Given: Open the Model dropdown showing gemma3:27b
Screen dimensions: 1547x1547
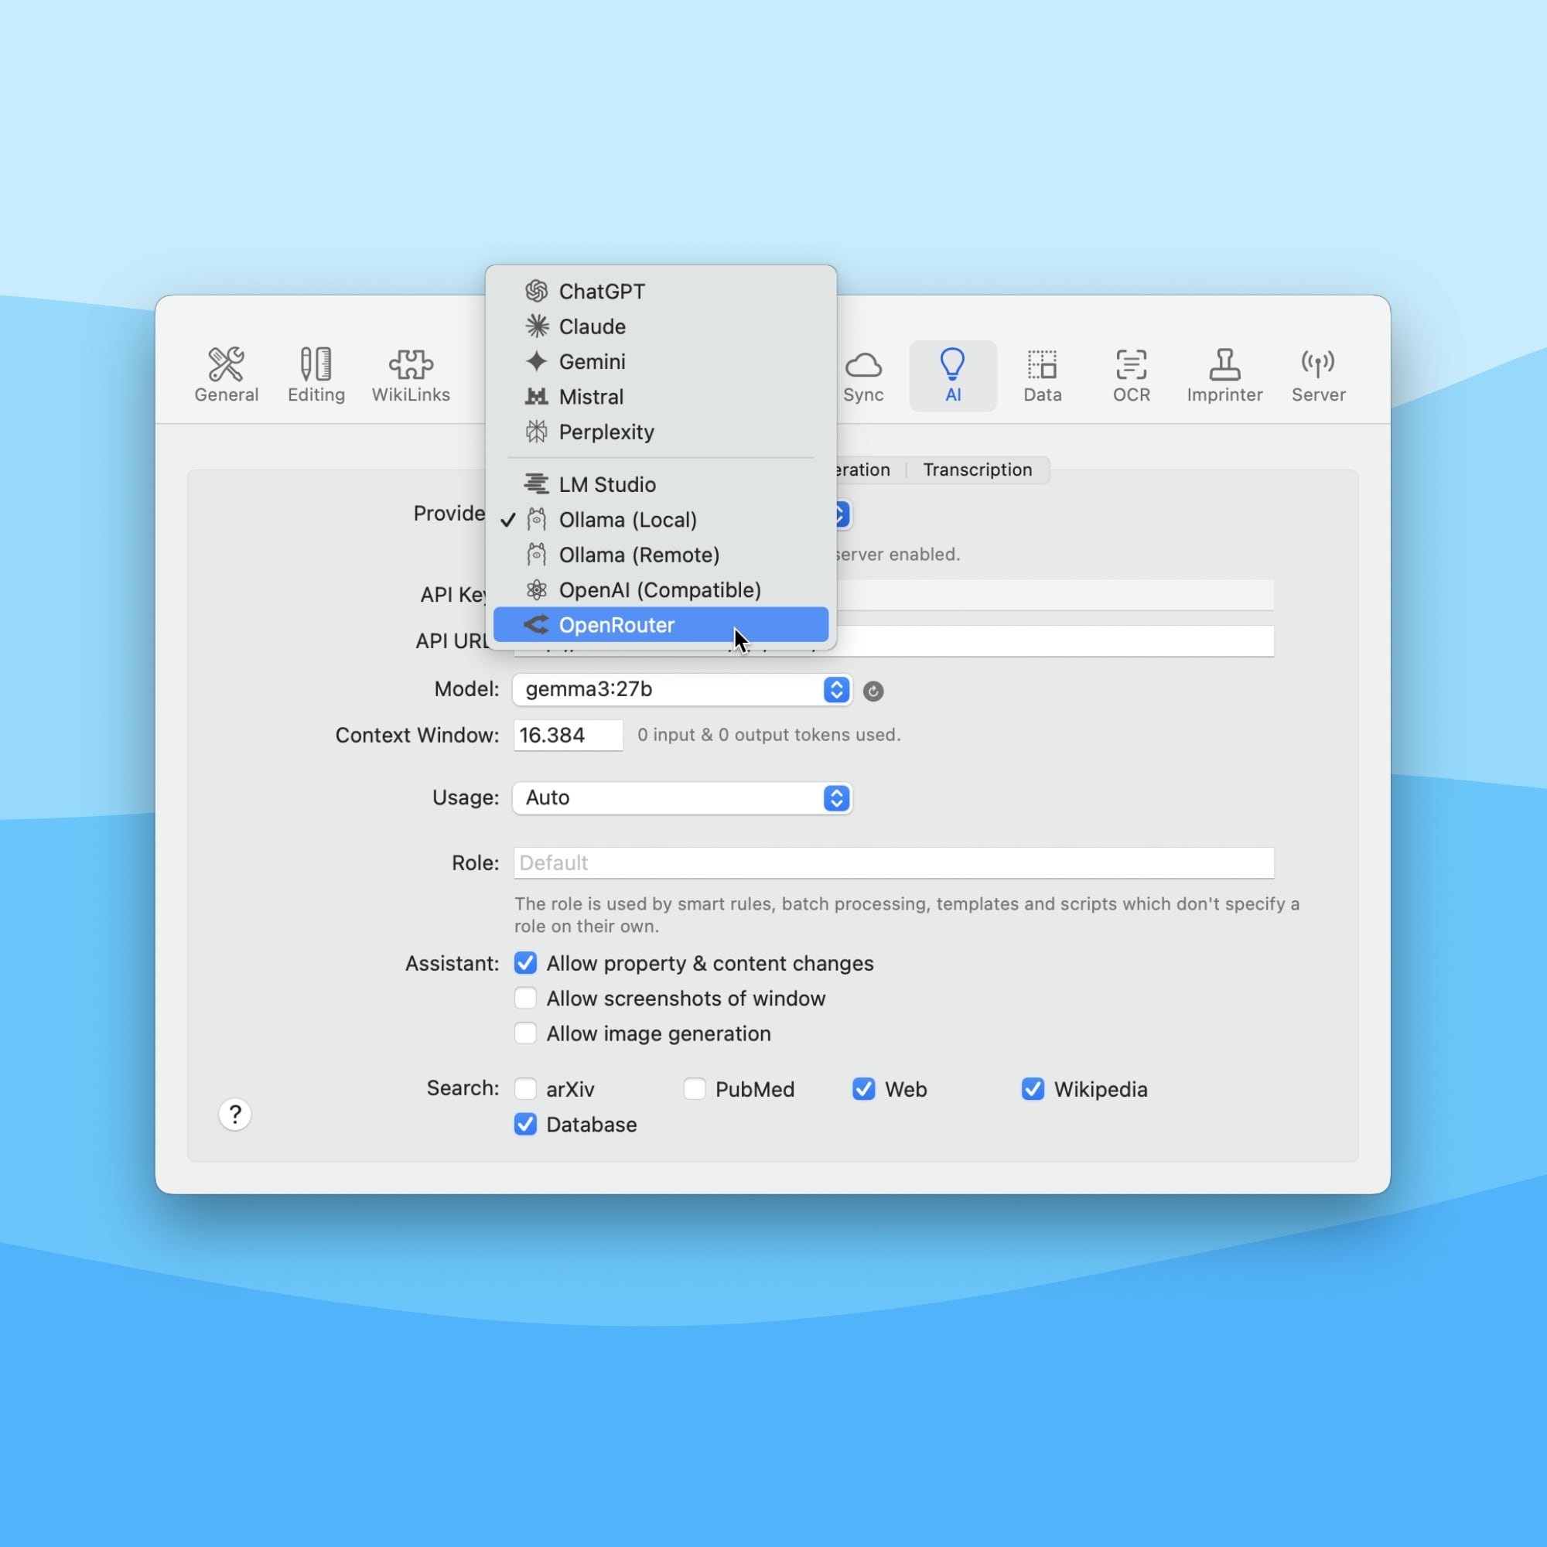Looking at the screenshot, I should (682, 689).
